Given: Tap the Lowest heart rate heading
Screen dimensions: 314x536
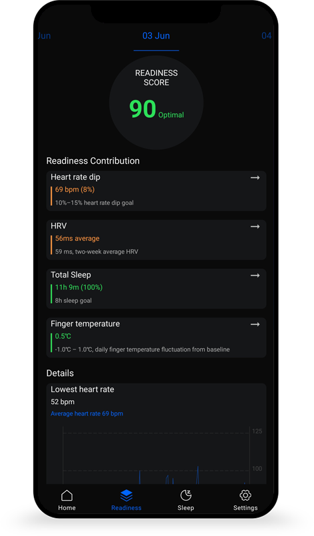Looking at the screenshot, I should (x=82, y=390).
